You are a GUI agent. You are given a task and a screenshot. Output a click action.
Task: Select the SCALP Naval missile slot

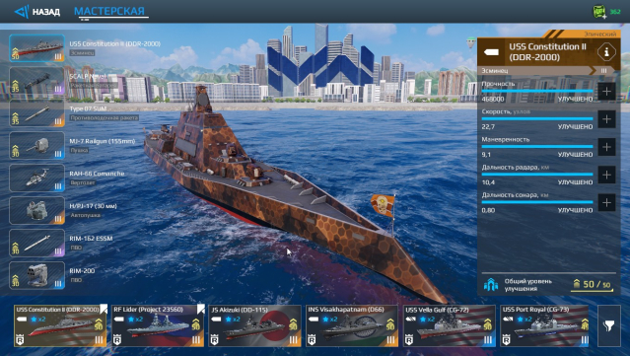[36, 81]
